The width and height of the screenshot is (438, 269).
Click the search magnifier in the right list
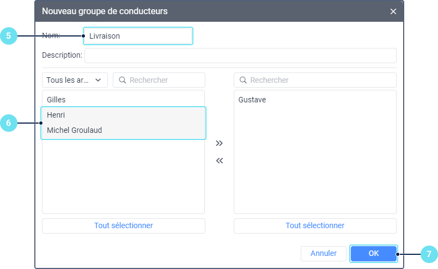point(243,80)
